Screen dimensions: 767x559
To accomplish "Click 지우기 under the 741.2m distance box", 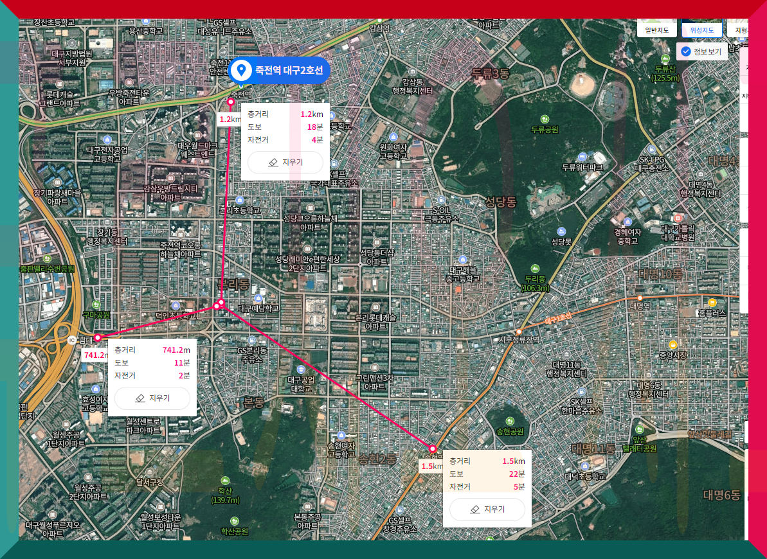I will click(x=152, y=398).
